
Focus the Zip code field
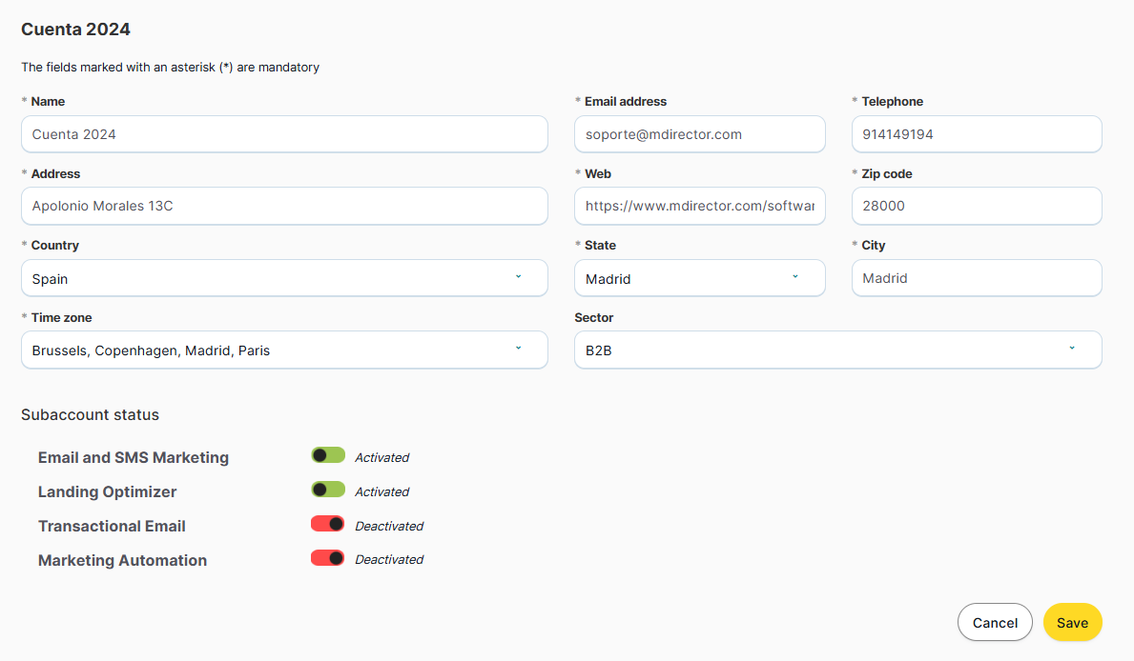(x=976, y=206)
